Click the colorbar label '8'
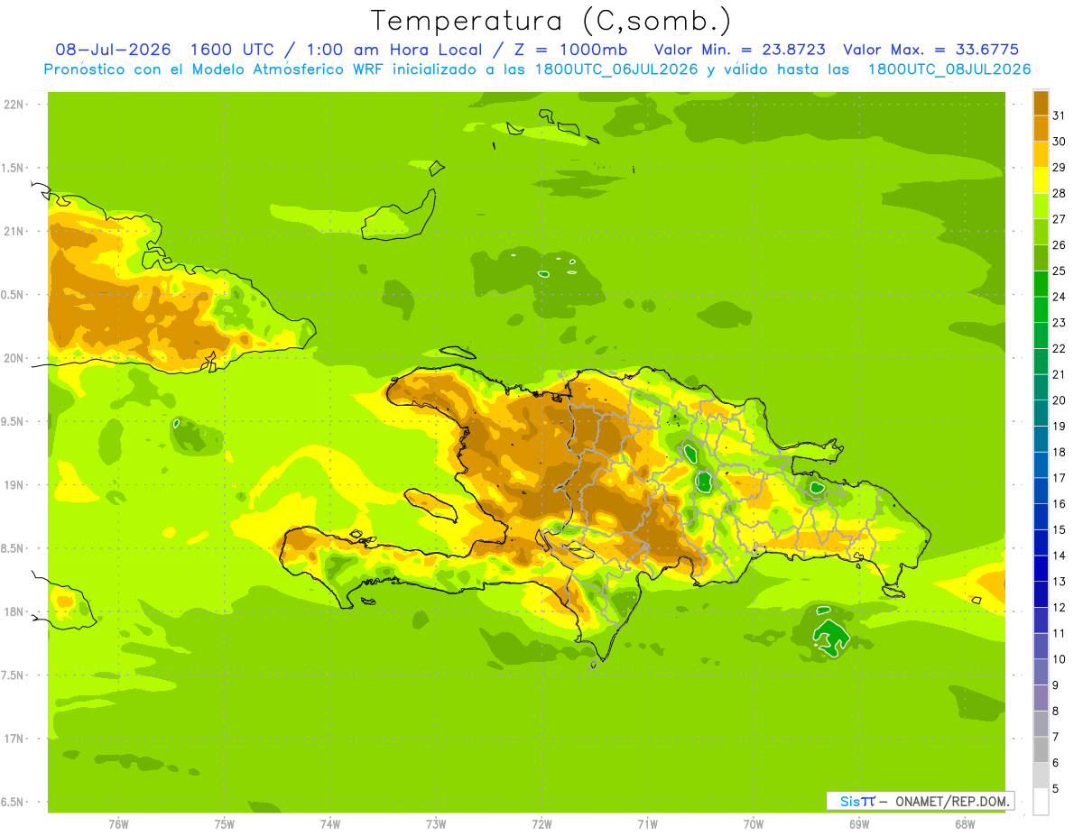The image size is (1083, 836). [1056, 711]
